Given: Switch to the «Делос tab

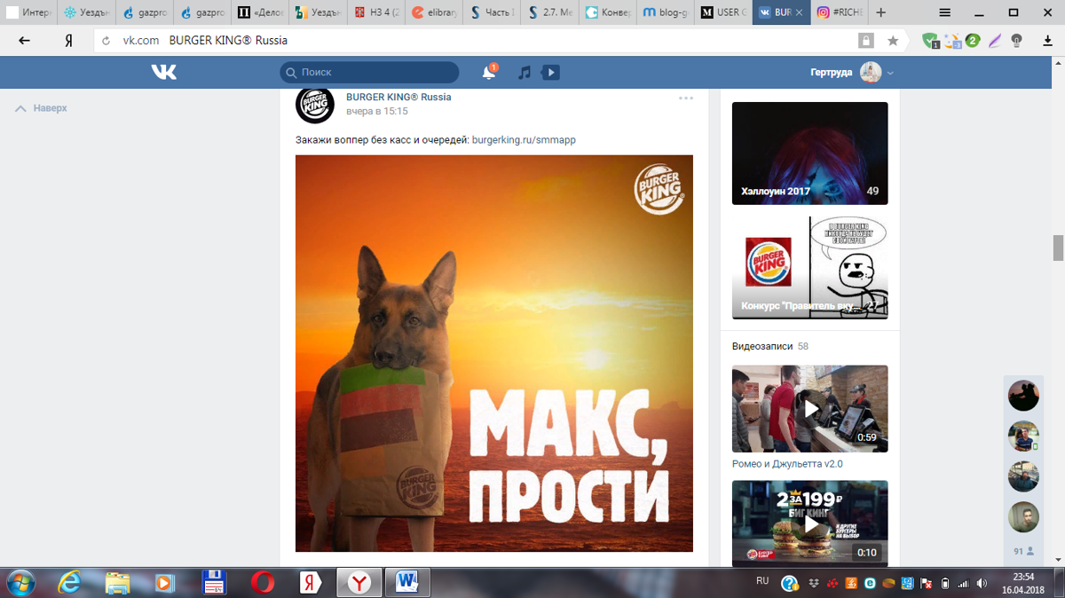Looking at the screenshot, I should (261, 13).
